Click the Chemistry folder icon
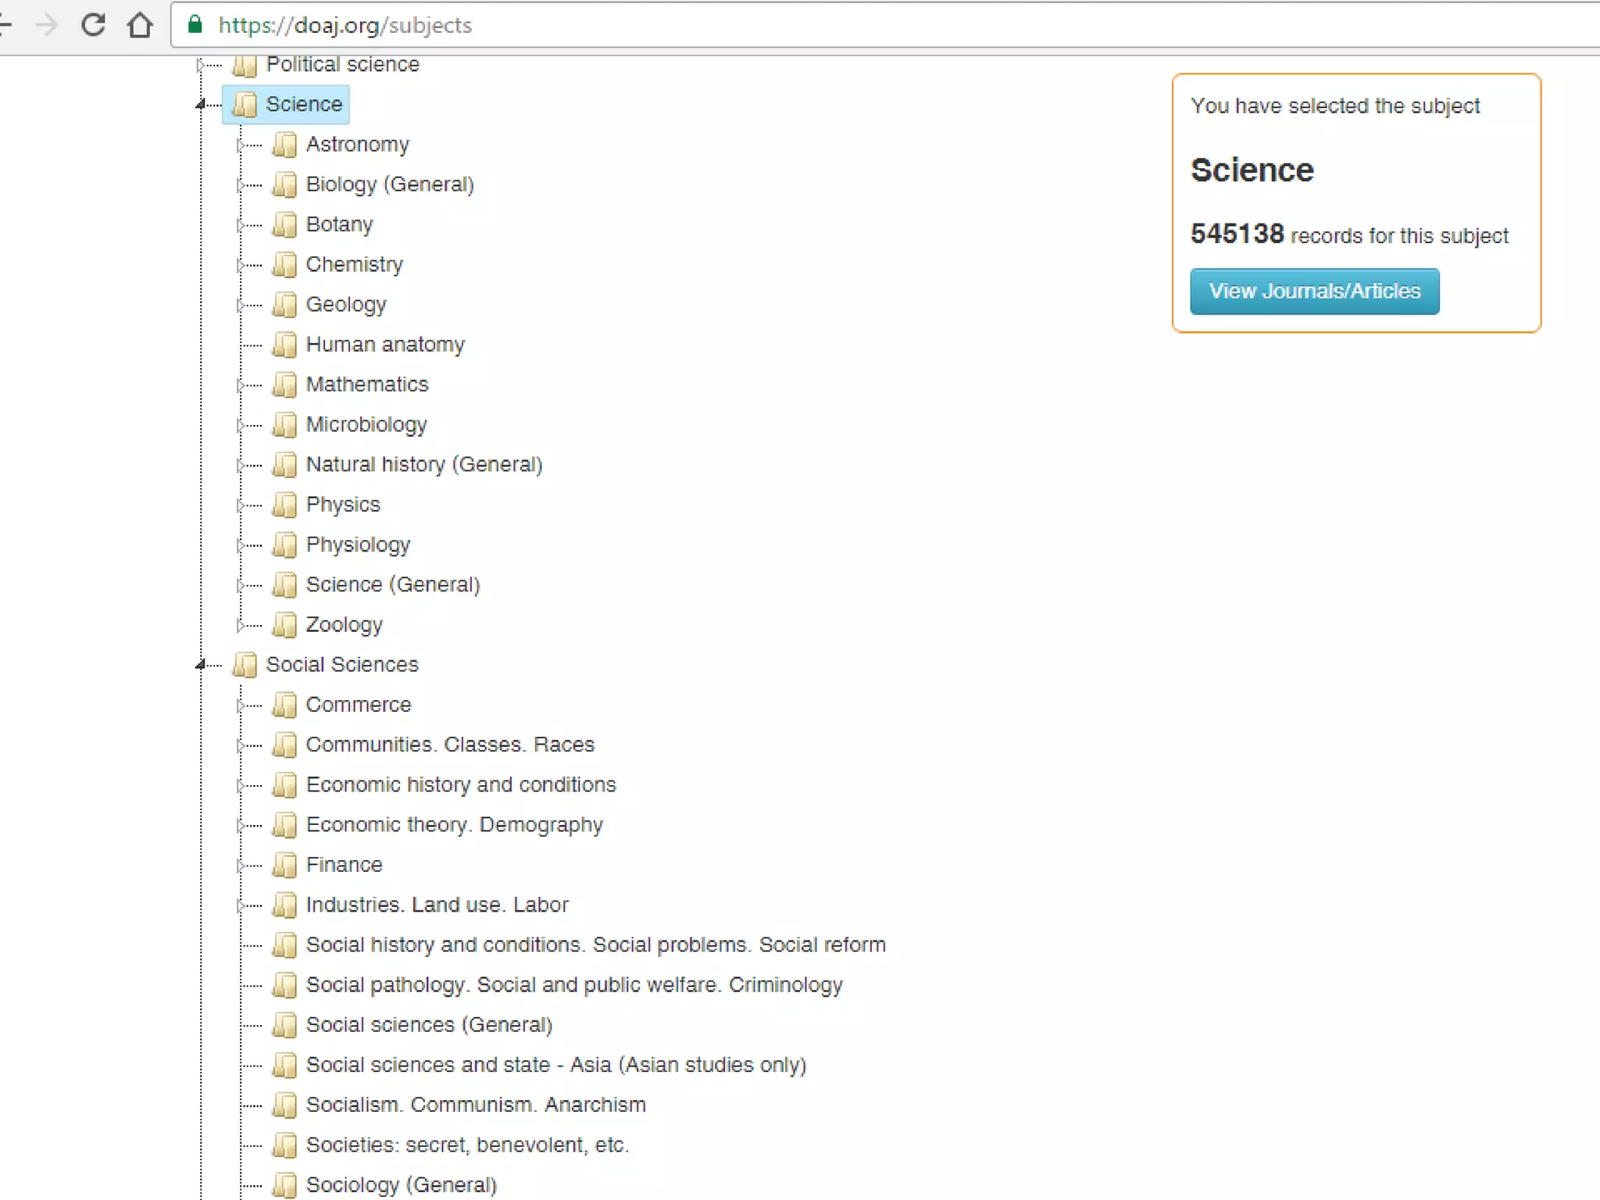The width and height of the screenshot is (1600, 1200). click(x=284, y=265)
